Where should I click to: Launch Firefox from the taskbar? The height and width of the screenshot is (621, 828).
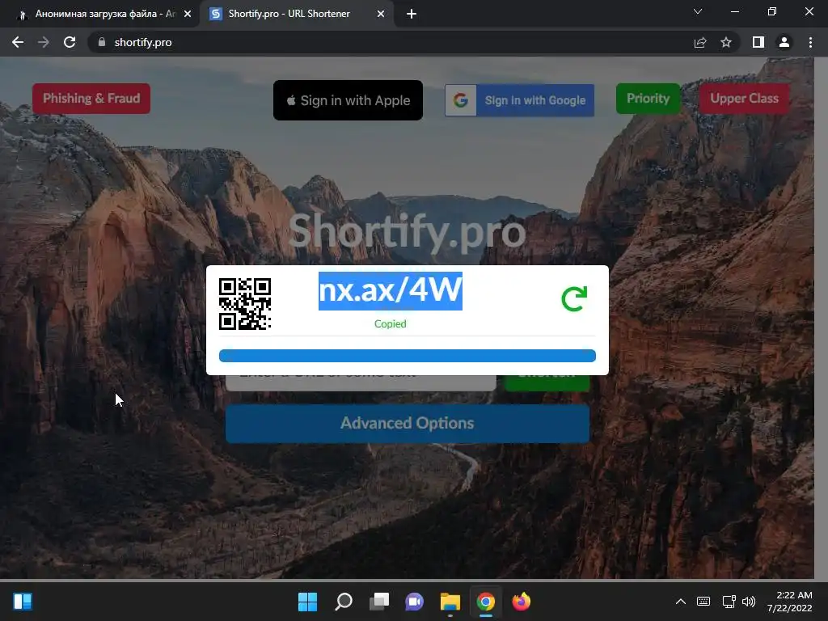pyautogui.click(x=522, y=602)
